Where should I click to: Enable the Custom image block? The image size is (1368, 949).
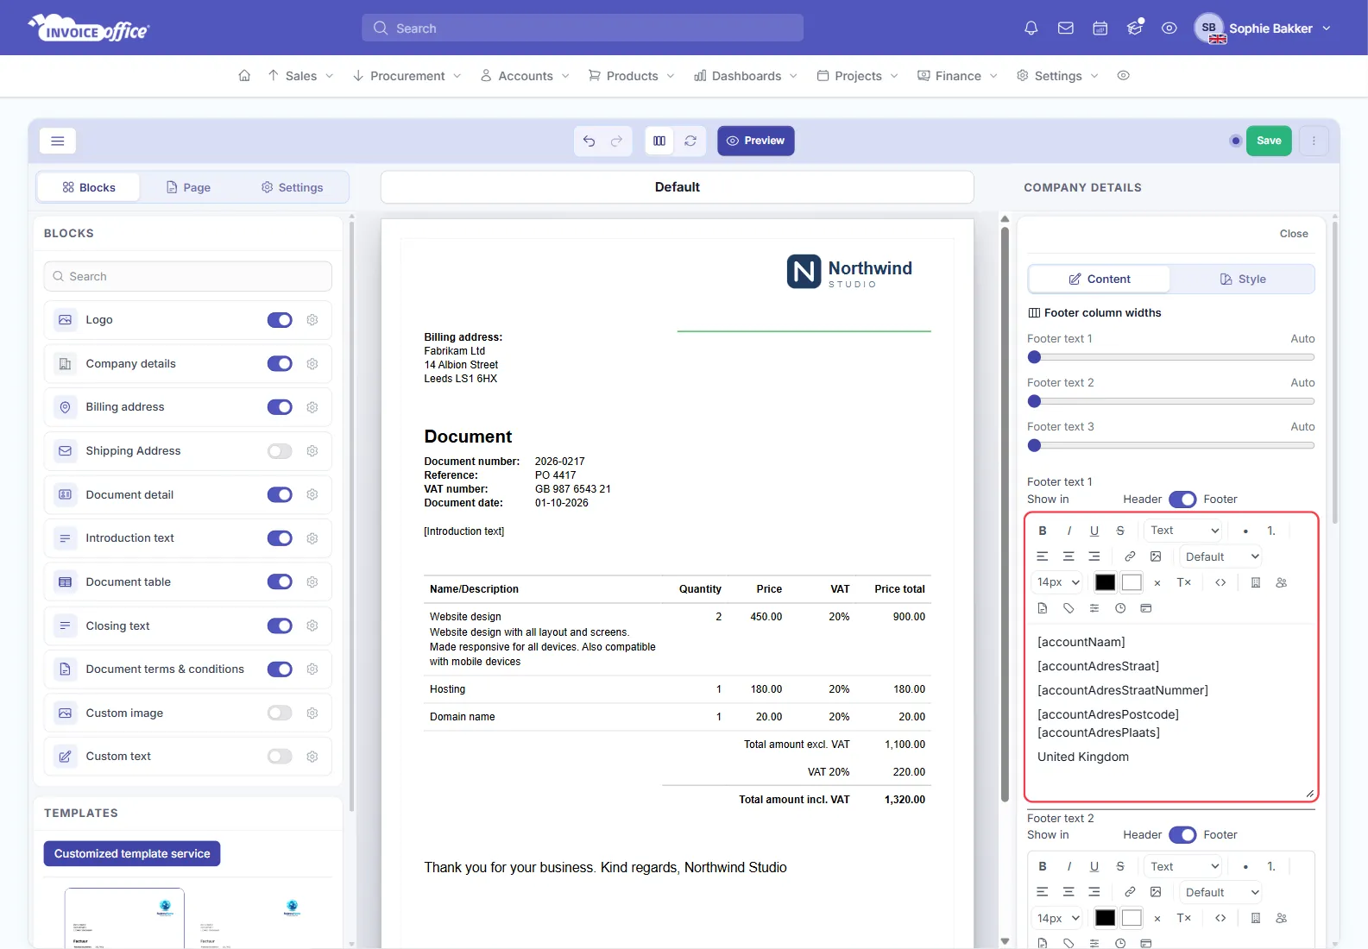[x=280, y=713]
